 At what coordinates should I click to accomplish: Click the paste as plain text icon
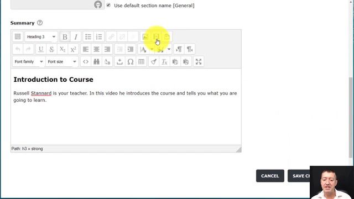(x=175, y=61)
